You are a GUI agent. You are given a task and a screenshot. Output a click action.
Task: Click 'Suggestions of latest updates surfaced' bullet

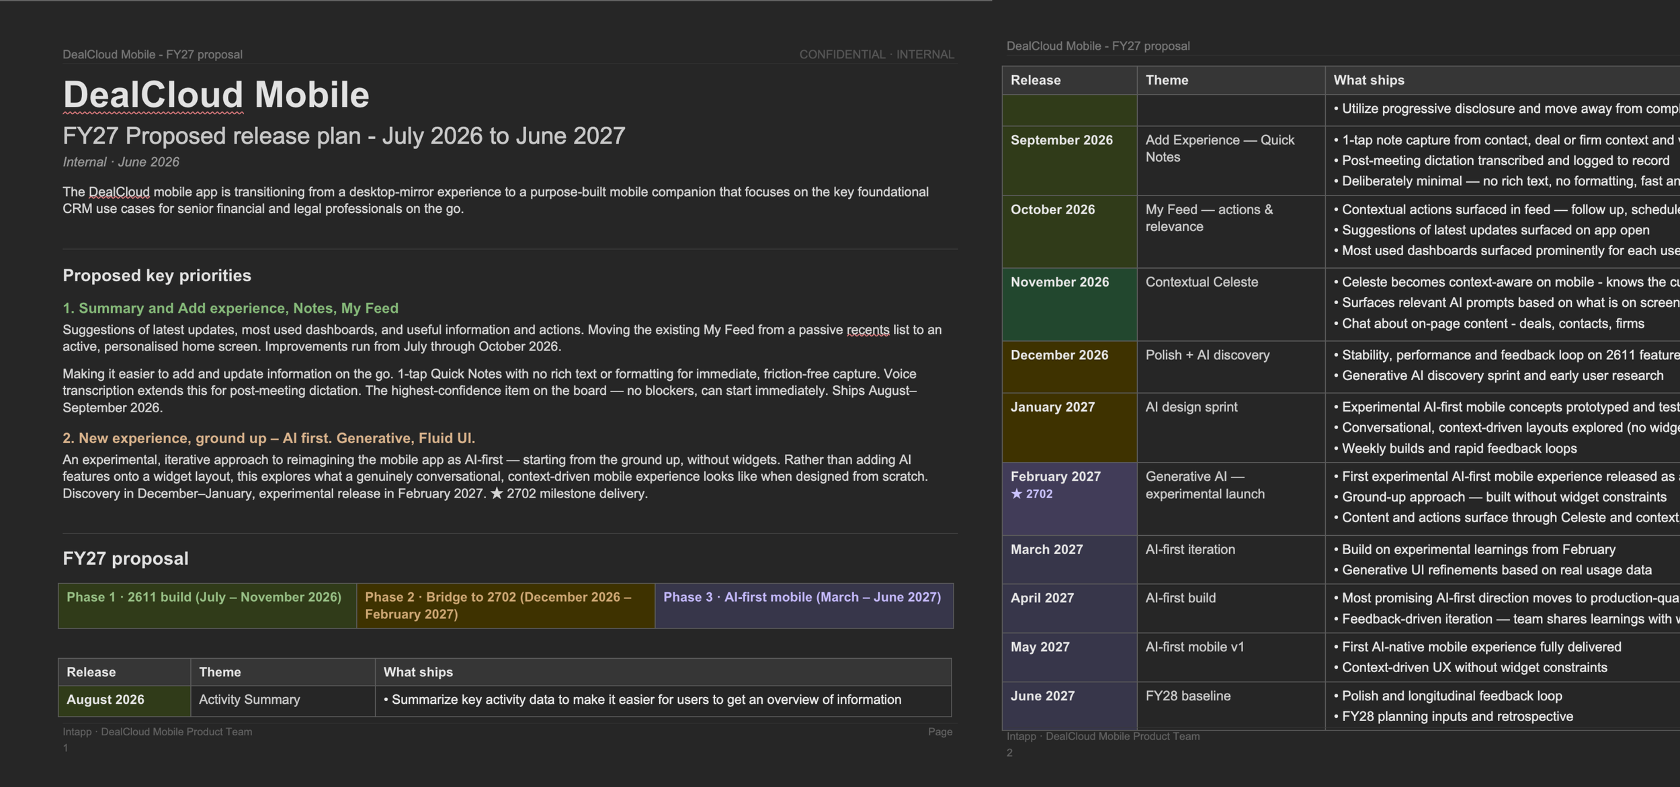click(1491, 230)
